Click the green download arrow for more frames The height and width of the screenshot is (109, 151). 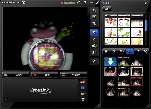point(110,61)
